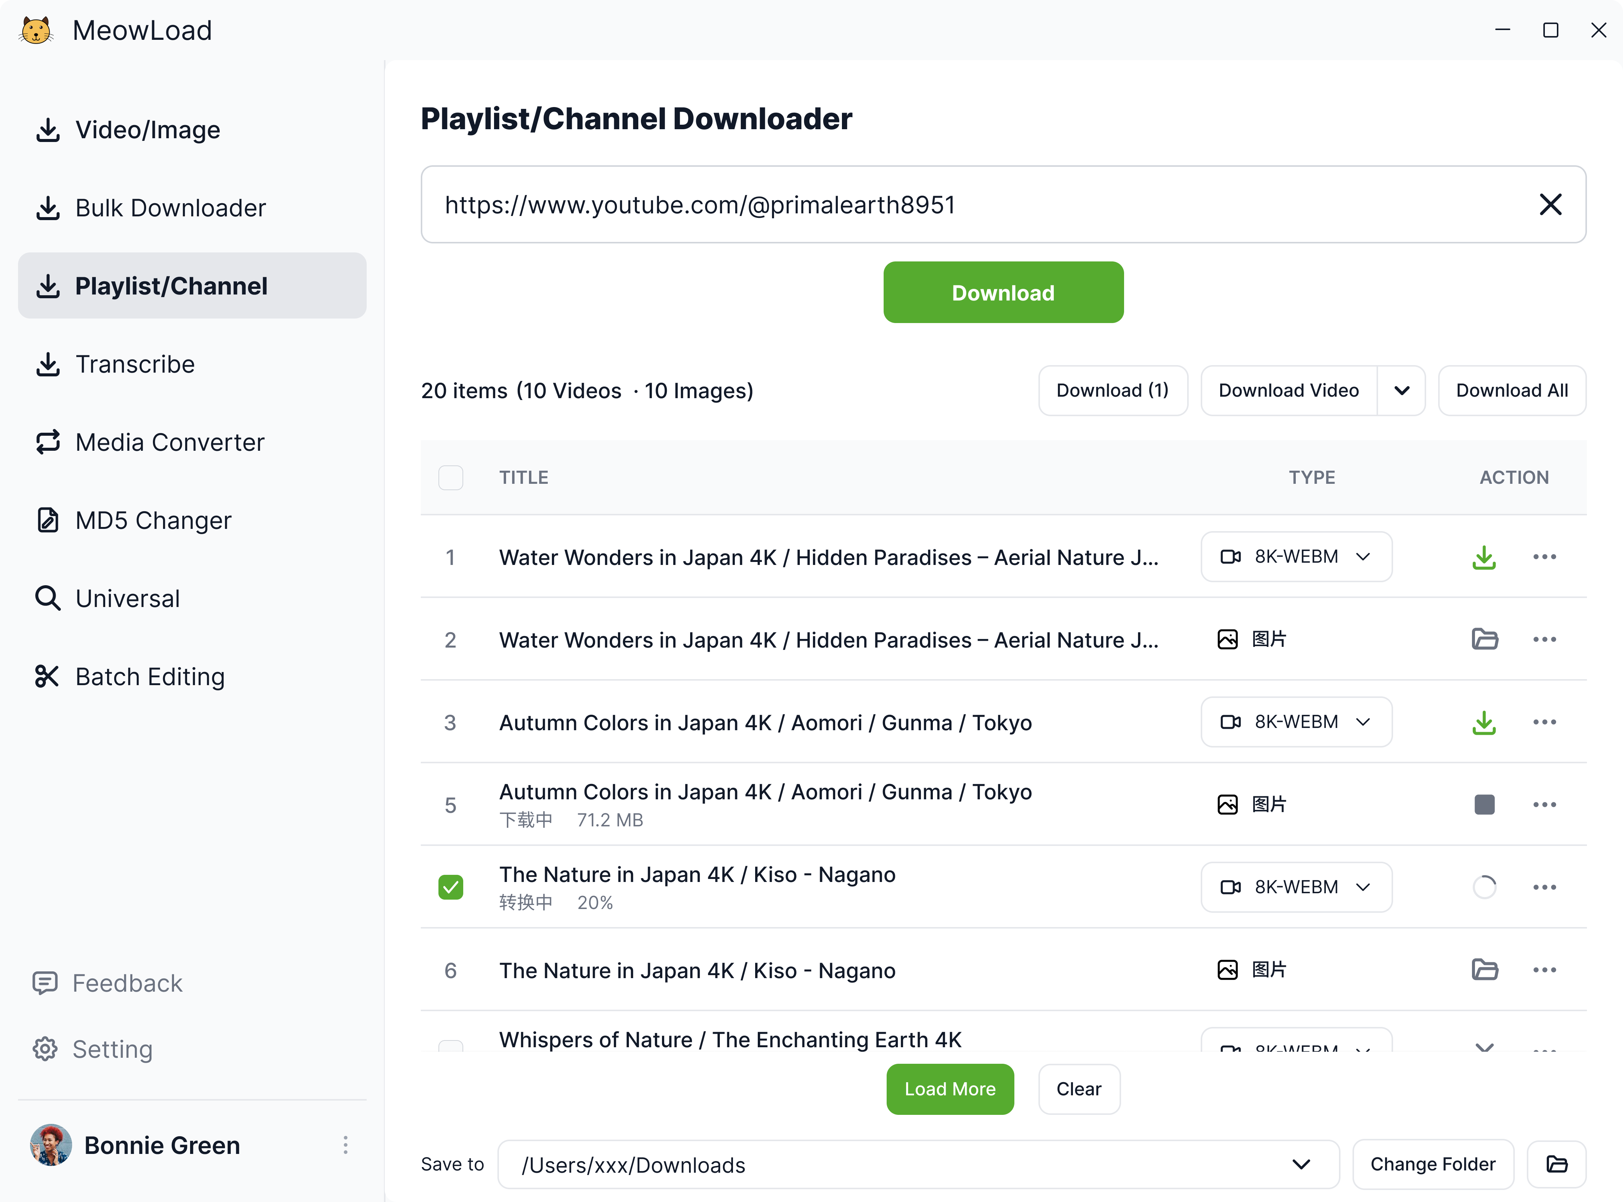The image size is (1623, 1202).
Task: Stop the downloading Autumn Colors image
Action: (x=1483, y=805)
